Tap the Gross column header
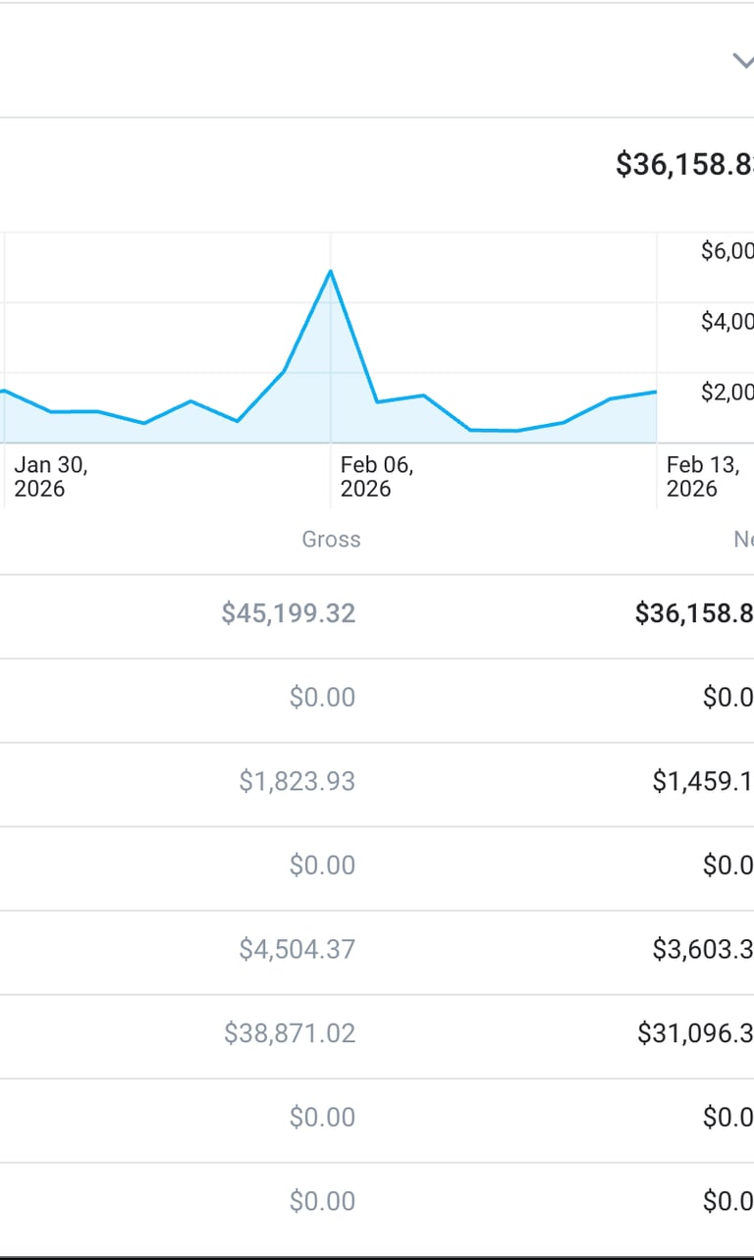This screenshot has height=1260, width=754. tap(331, 540)
